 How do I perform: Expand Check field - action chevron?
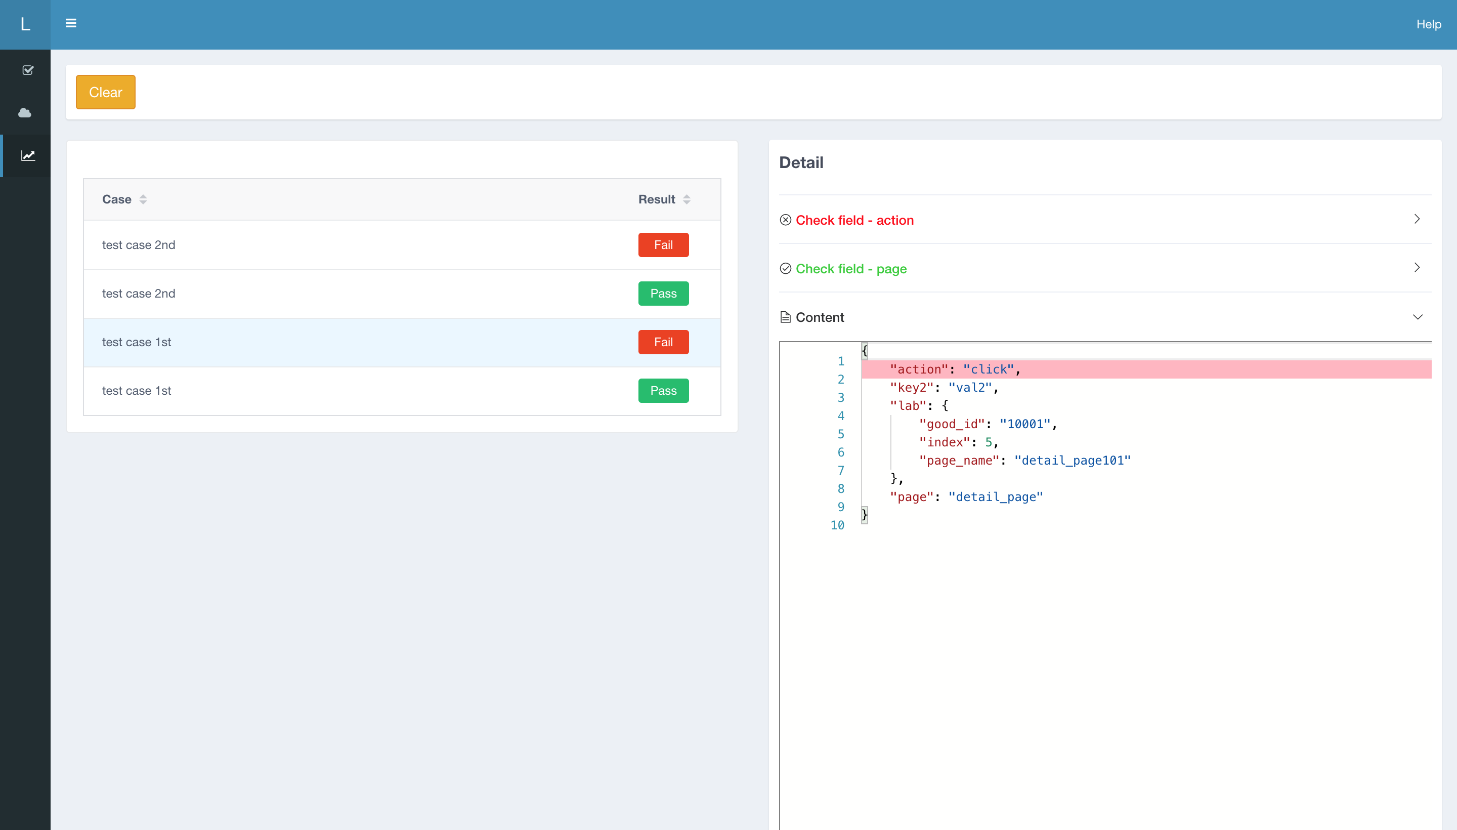1417,220
